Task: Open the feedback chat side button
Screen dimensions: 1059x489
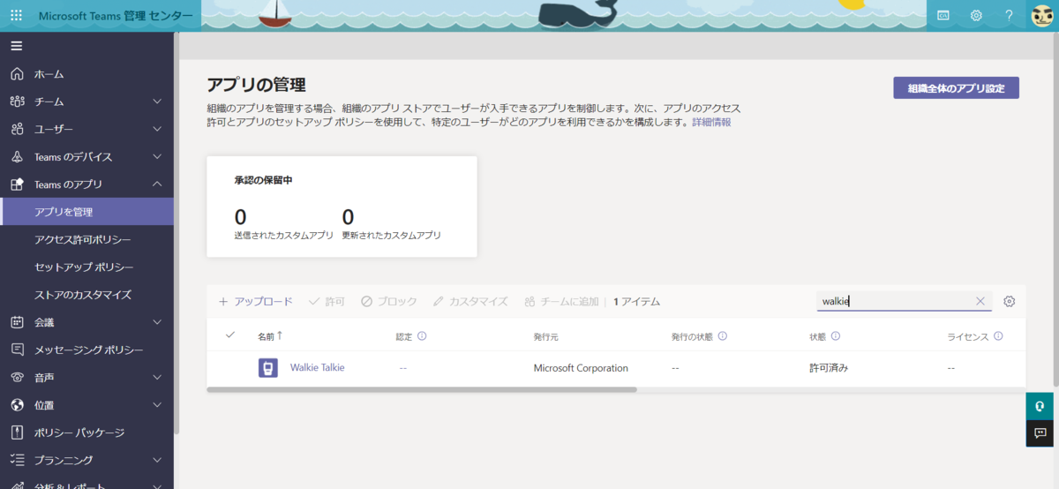Action: click(1041, 433)
